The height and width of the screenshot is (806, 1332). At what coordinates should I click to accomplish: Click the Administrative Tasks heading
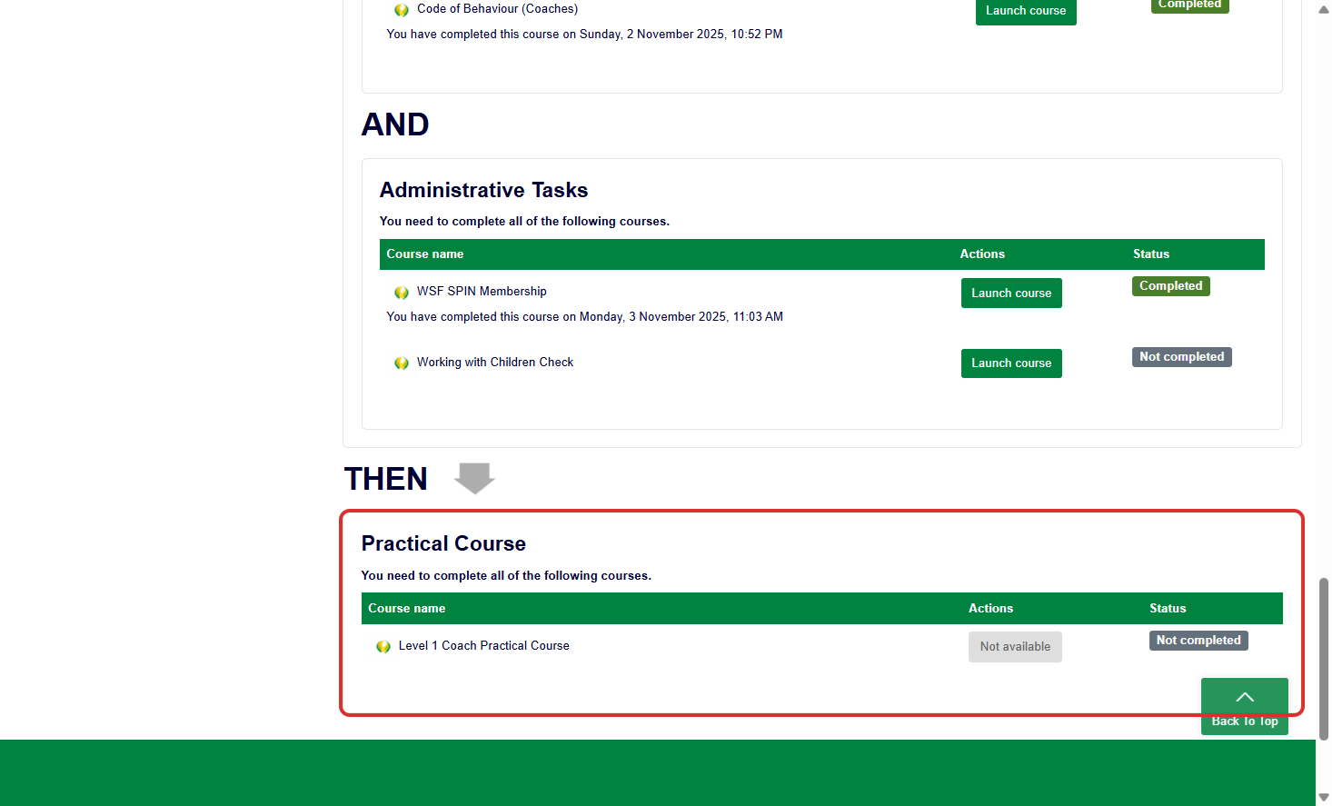(483, 190)
